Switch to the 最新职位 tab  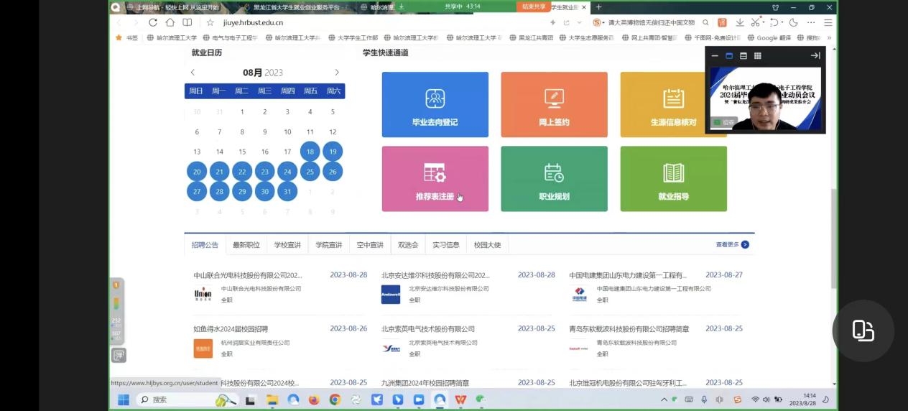(x=246, y=245)
